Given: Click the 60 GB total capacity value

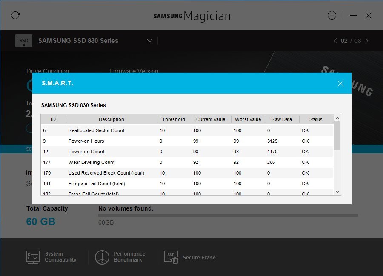Looking at the screenshot, I should pyautogui.click(x=41, y=222).
